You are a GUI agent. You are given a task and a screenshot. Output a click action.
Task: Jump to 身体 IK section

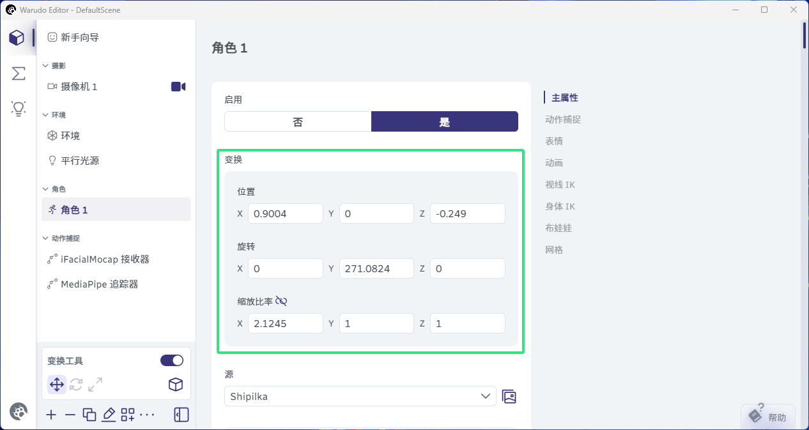click(560, 206)
